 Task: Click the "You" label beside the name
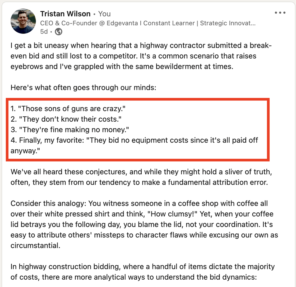104,14
